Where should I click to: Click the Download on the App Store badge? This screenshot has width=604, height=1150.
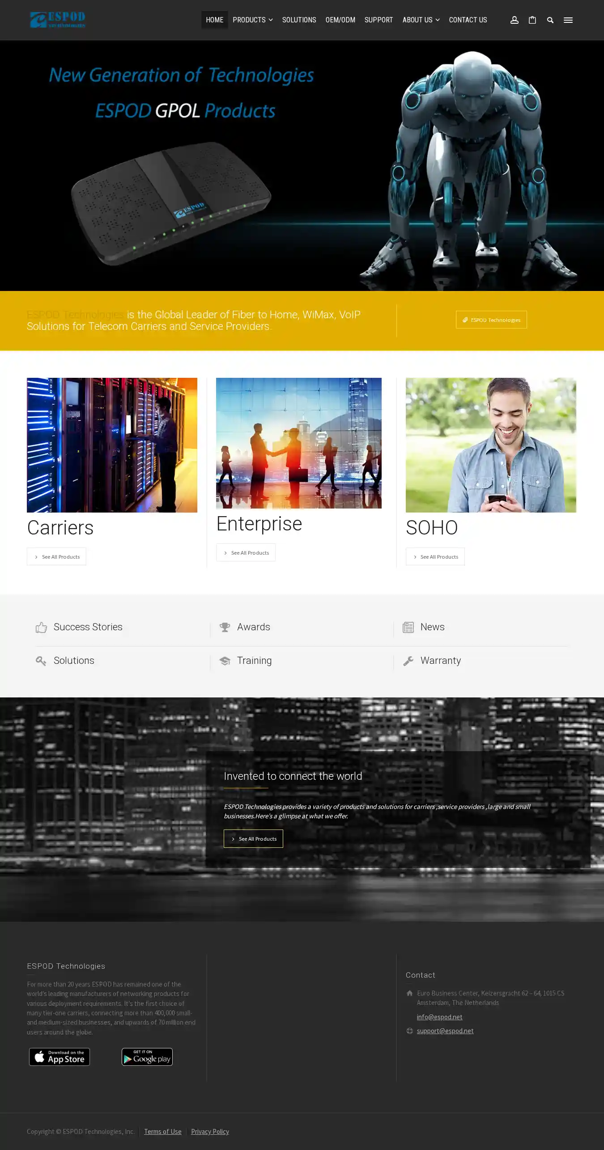click(x=60, y=1057)
